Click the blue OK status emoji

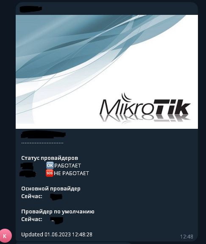click(50, 165)
